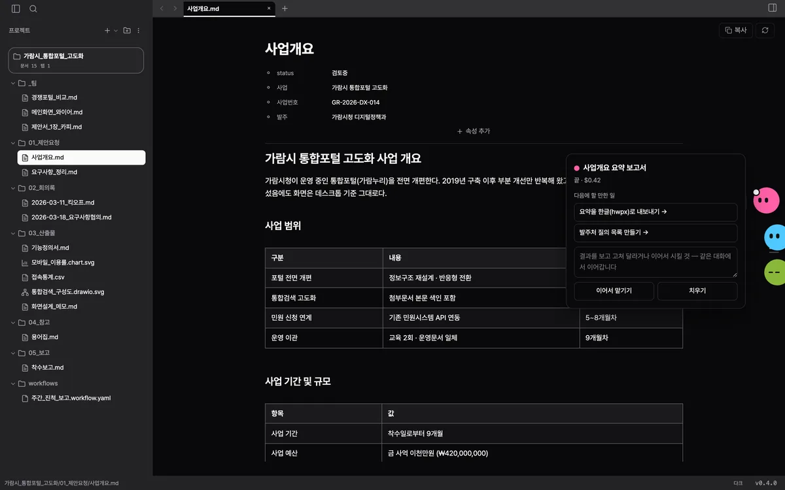
Task: Click the 통합검색 고도화 table cell
Action: 324,298
